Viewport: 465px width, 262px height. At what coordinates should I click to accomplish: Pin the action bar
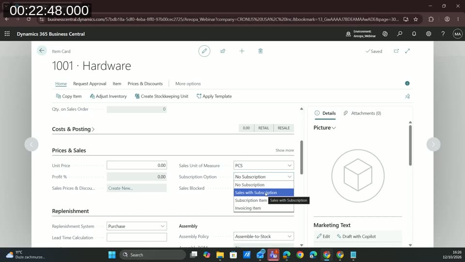[407, 96]
